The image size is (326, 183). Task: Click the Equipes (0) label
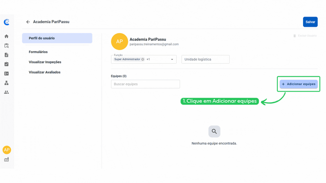[119, 76]
